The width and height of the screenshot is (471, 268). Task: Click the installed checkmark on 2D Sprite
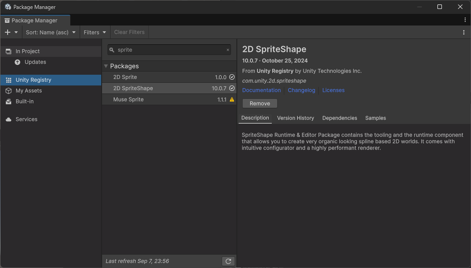[232, 77]
